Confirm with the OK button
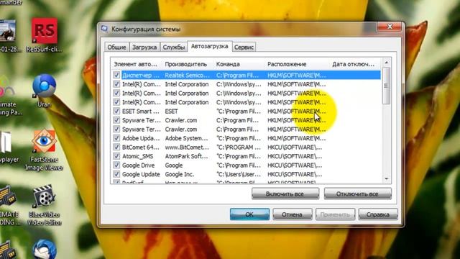460x259 pixels. pyautogui.click(x=249, y=214)
